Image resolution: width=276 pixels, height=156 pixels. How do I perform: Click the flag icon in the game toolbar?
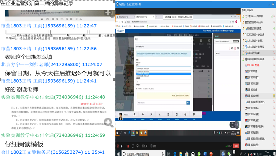(x=151, y=114)
